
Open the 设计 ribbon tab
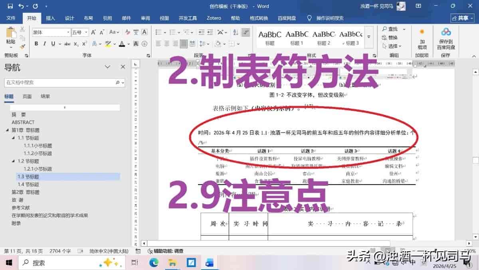69,18
